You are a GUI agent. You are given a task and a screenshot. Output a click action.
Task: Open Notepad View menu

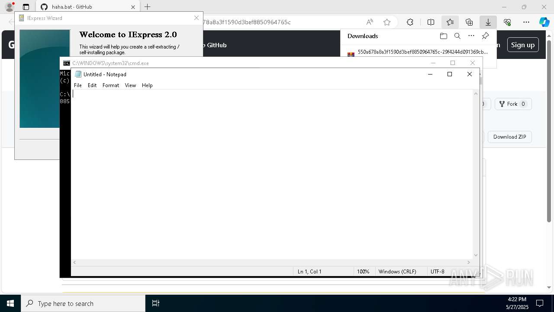[130, 85]
